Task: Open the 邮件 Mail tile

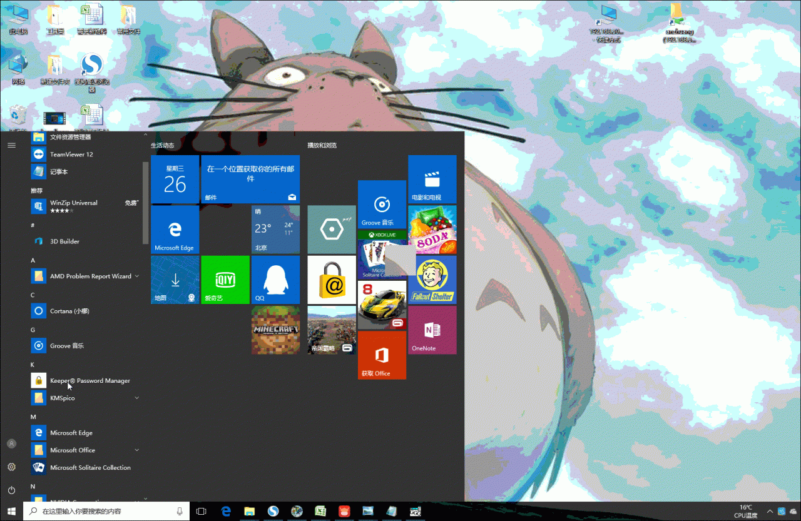Action: coord(250,180)
